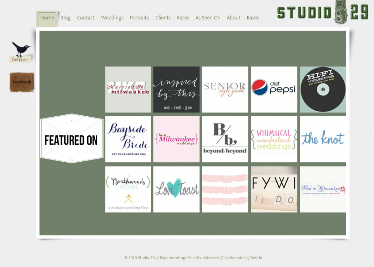The height and width of the screenshot is (267, 374).
Task: Click the Best Milwaukee Weddings tile
Action: click(176, 139)
